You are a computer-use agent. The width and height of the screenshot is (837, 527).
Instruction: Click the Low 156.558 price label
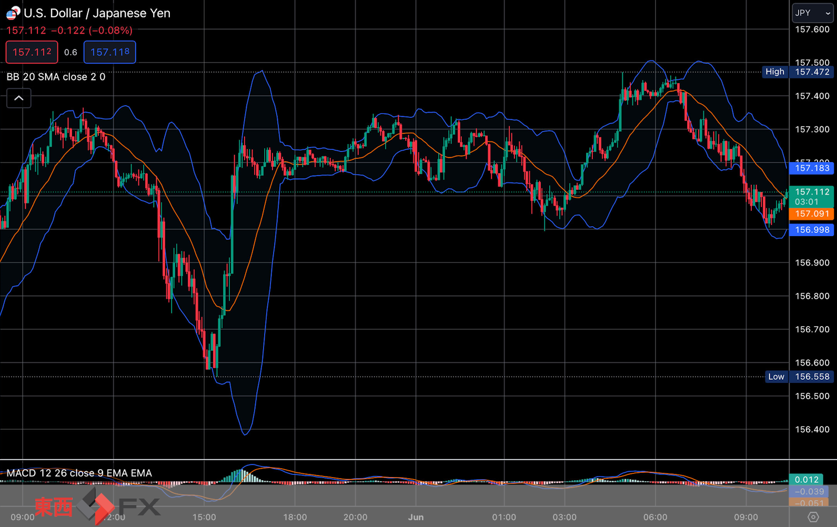[799, 377]
